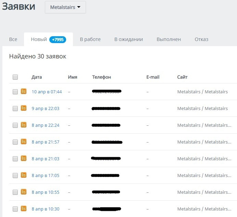The image size is (237, 217).
Task: Click the site cell in 8 апр 22:24 row
Action: 204,125
